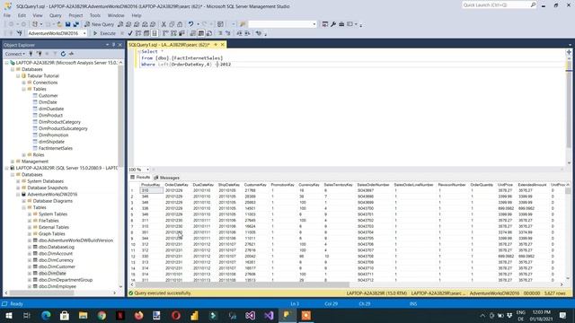The width and height of the screenshot is (575, 323).
Task: Open the Query menu
Action: (56, 15)
